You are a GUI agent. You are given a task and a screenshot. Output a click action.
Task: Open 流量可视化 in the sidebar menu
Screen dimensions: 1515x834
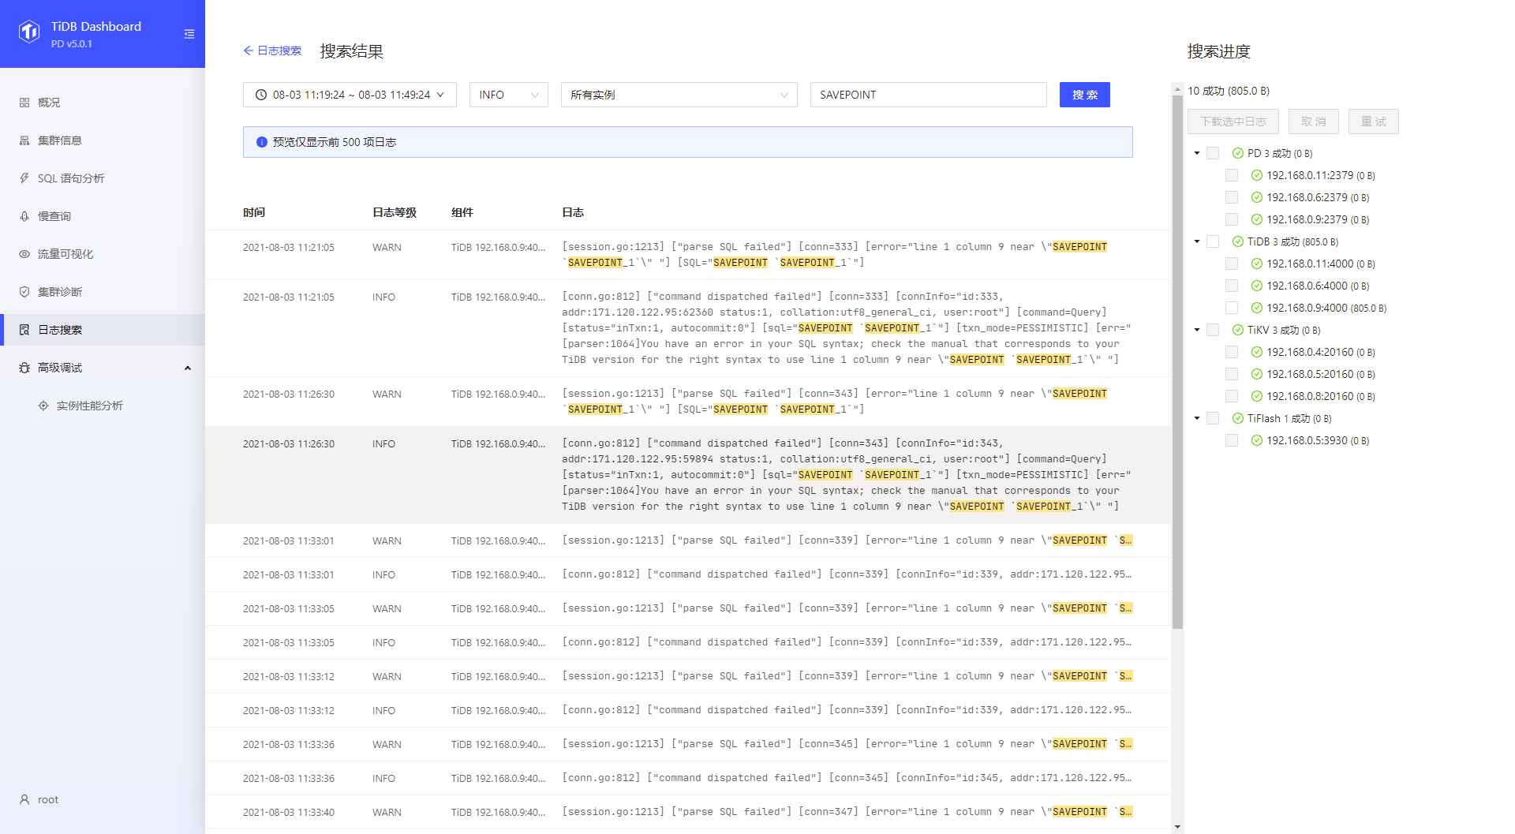click(103, 254)
